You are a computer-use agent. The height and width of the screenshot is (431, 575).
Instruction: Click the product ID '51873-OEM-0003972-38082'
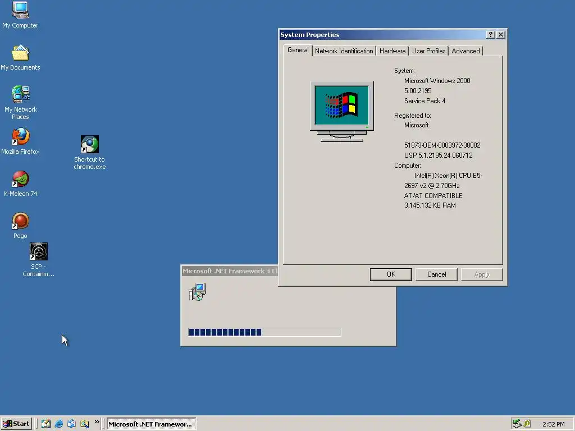(442, 145)
